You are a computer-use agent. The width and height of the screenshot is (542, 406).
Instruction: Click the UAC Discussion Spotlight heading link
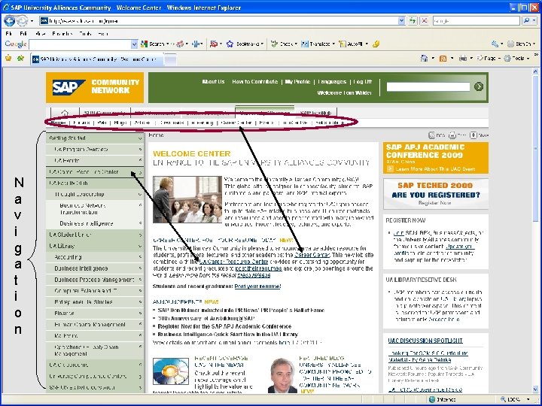pos(425,341)
